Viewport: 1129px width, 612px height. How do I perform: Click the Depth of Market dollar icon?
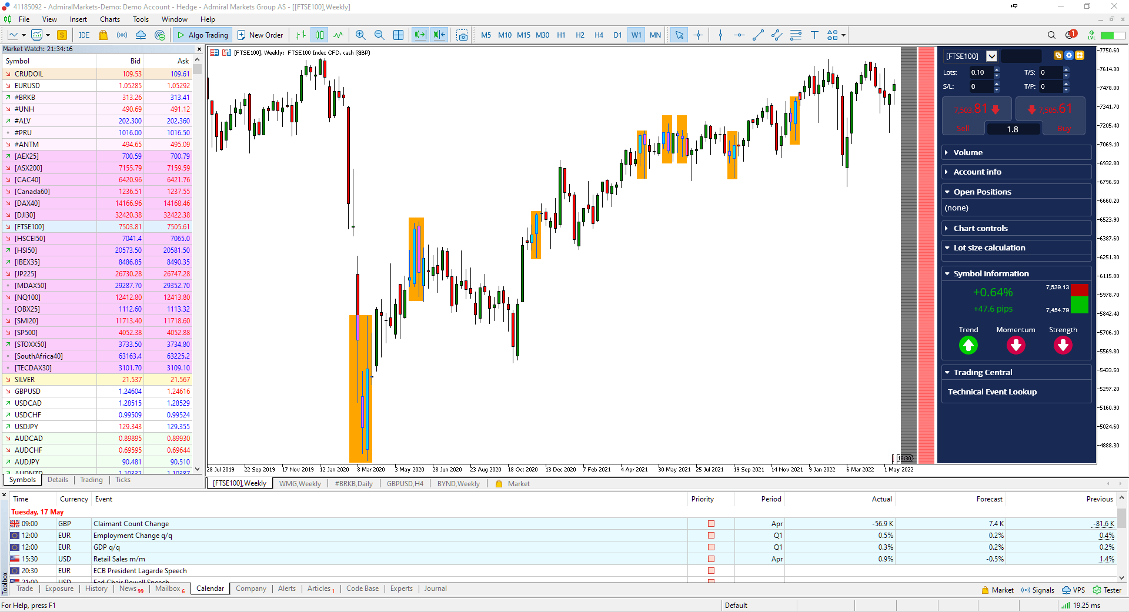[62, 35]
